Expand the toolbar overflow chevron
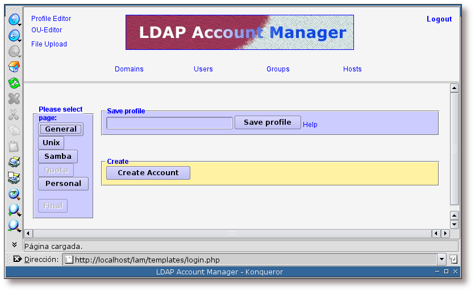Screen dimensions: 475x292 pos(14,244)
